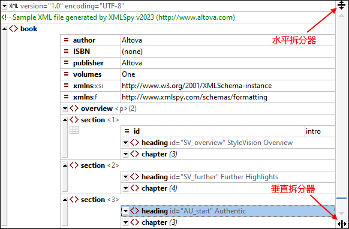Click the book element bracket icon

[x=14, y=29]
